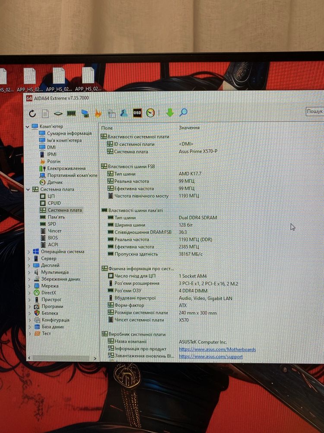Viewport: 324px width, 433px height.
Task: Click the green download arrow icon
Action: pyautogui.click(x=170, y=113)
